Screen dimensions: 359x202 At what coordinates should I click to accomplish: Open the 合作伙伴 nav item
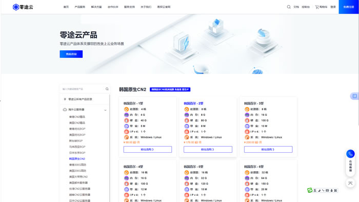[113, 7]
